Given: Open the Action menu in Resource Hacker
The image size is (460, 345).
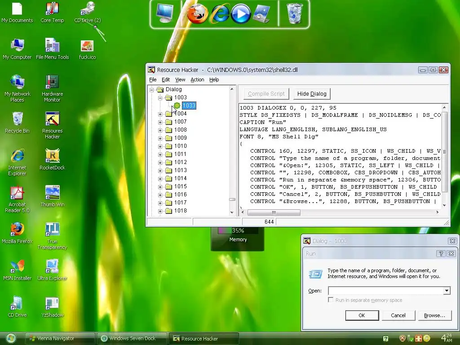Looking at the screenshot, I should pos(197,80).
